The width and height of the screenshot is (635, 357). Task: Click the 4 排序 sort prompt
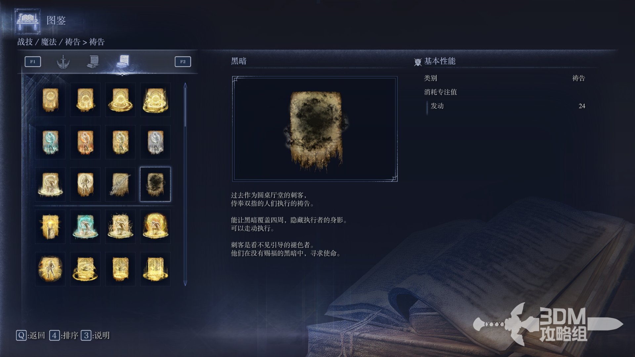(x=64, y=336)
